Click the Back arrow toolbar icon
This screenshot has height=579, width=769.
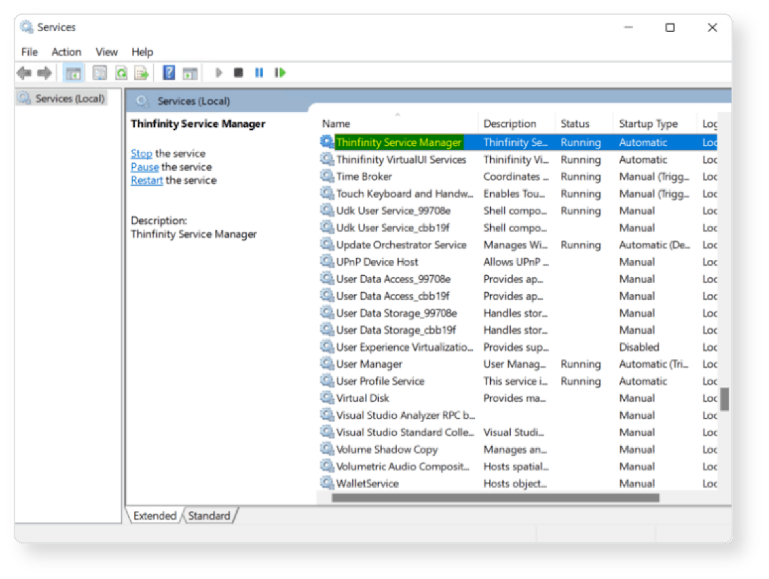point(24,73)
